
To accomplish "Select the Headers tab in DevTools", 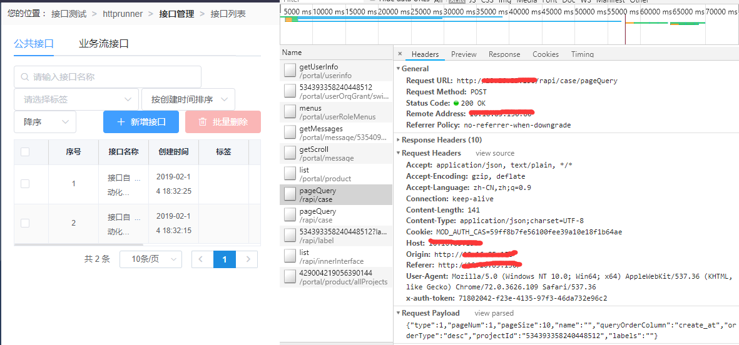I will pyautogui.click(x=425, y=54).
